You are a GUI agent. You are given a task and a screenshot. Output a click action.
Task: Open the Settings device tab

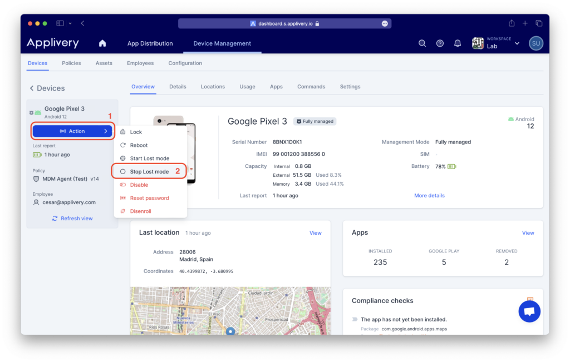point(350,87)
